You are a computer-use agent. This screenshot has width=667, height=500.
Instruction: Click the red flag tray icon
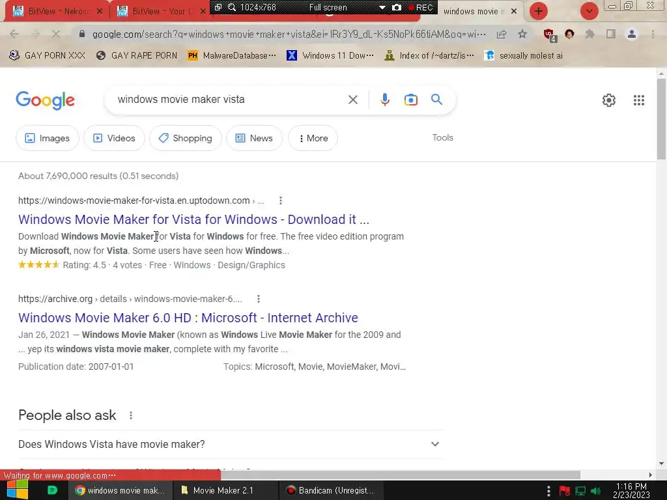tap(565, 491)
